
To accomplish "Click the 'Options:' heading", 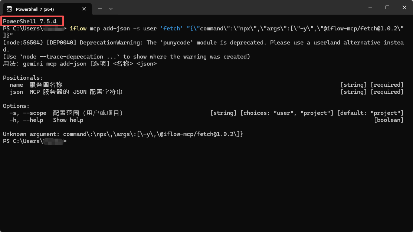I will [x=16, y=106].
